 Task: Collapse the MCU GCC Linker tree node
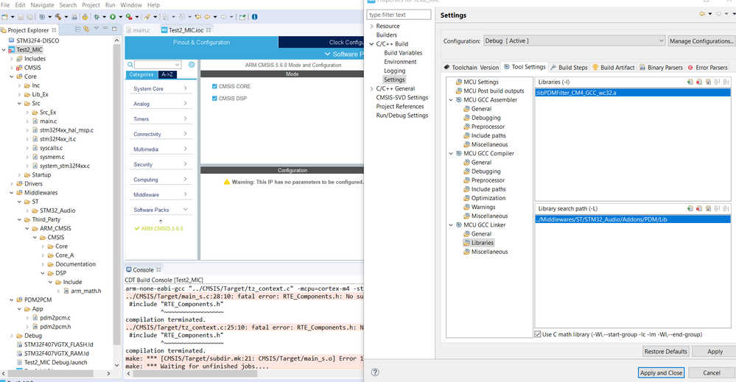click(451, 225)
